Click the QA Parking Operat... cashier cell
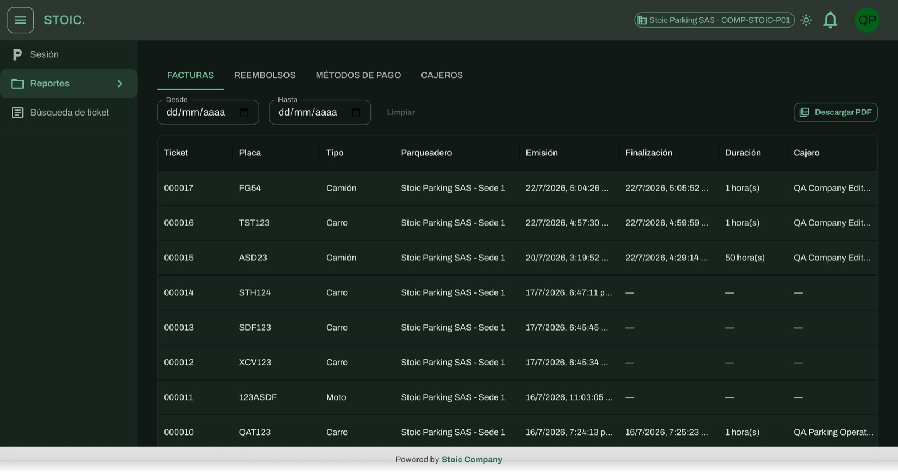 point(833,432)
